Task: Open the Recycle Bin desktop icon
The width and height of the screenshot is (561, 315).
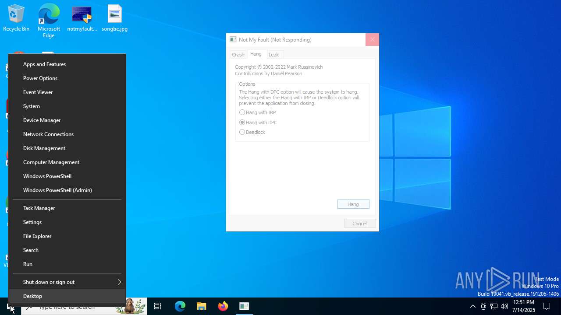Action: 16,18
